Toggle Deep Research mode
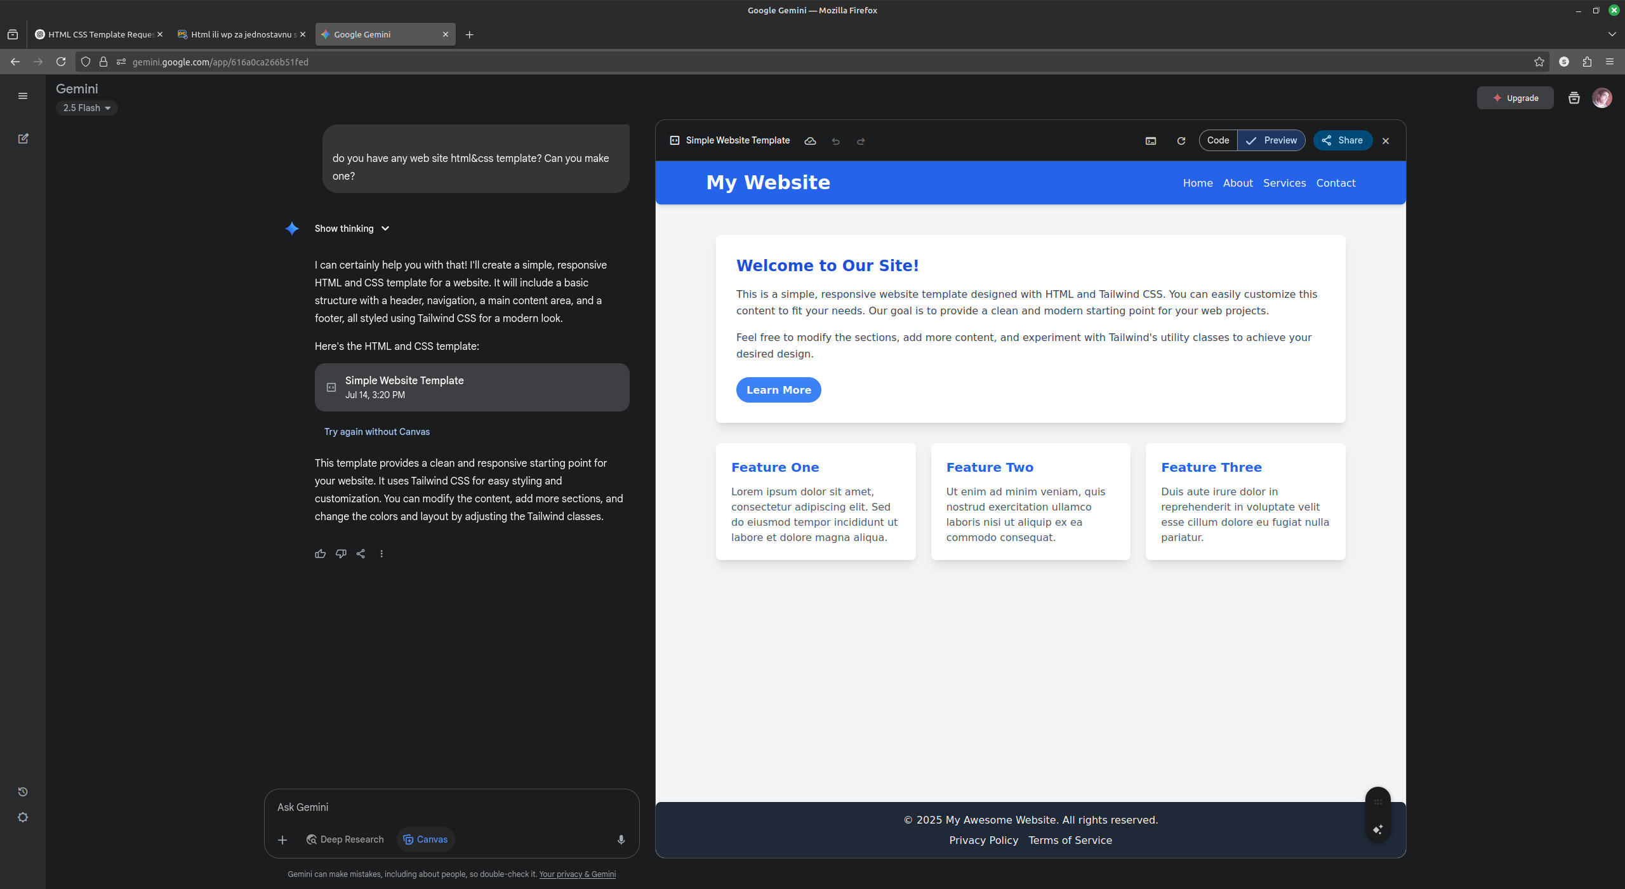 point(345,839)
